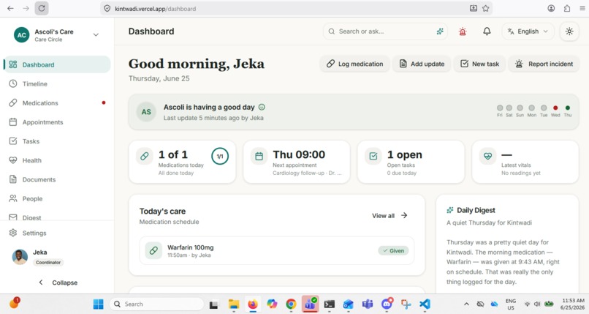Open the Ascoli is having a good day status
589x314 pixels.
pos(354,112)
